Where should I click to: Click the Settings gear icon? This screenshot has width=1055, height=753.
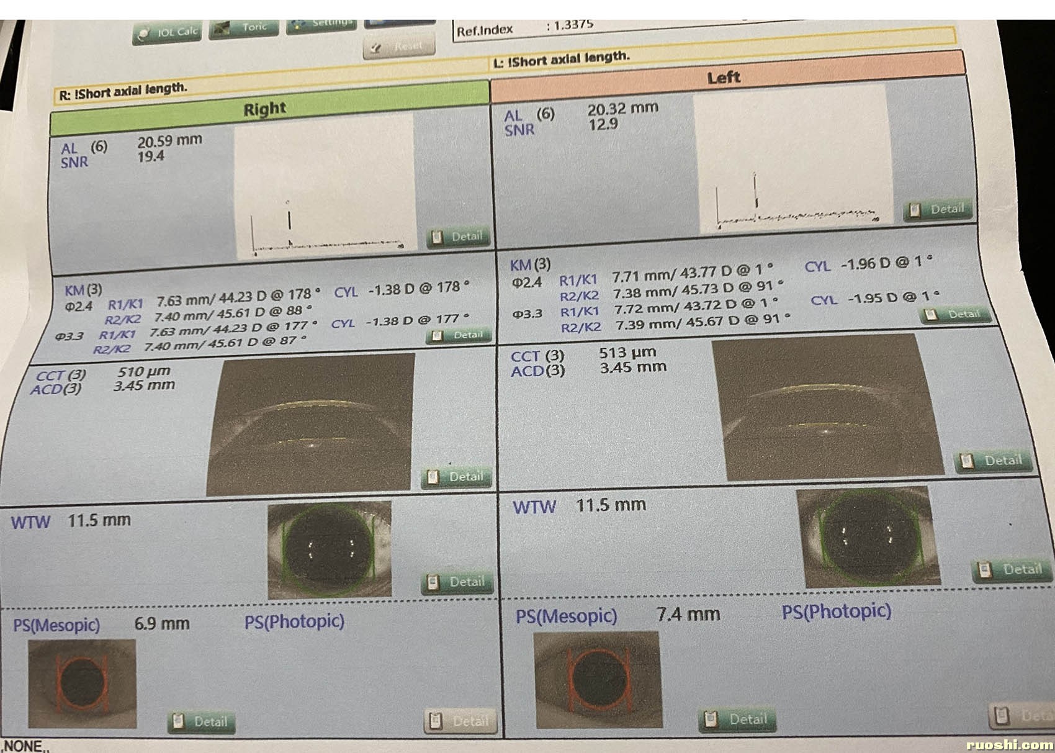click(299, 25)
